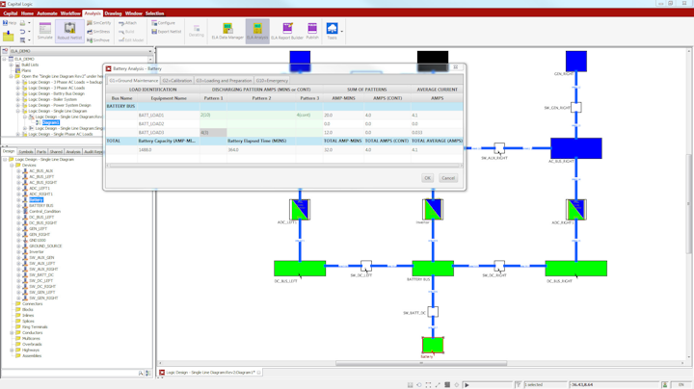Collapse the Devices folder
The height and width of the screenshot is (389, 694).
[x=12, y=165]
